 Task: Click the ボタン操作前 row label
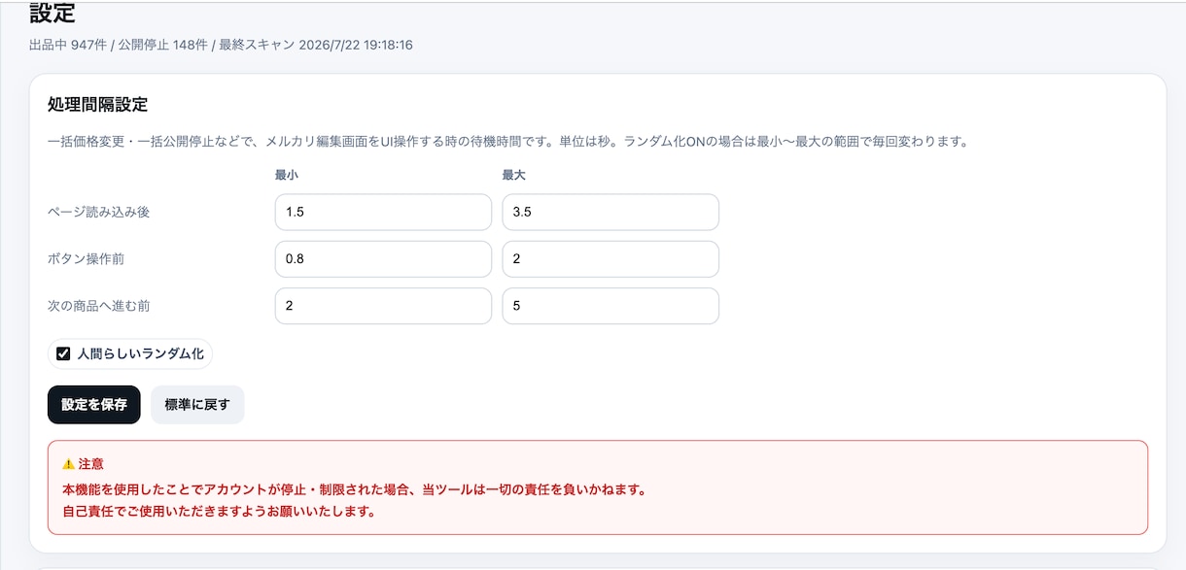pyautogui.click(x=87, y=259)
